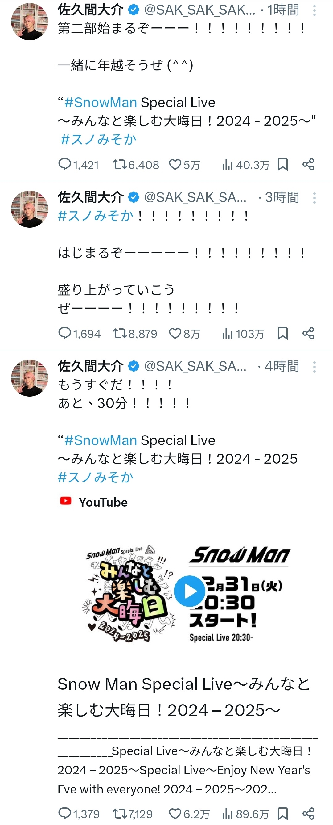
Task: Play the Snow Man YouTube video preview
Action: tap(190, 591)
